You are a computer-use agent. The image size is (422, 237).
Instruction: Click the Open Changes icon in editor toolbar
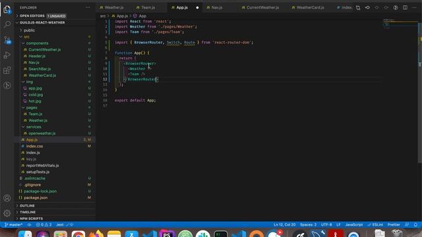click(358, 8)
